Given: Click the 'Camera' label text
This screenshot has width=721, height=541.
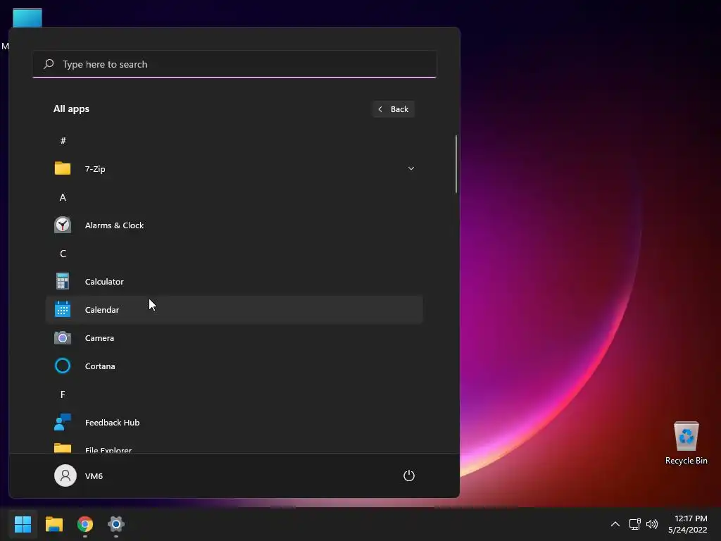Looking at the screenshot, I should 99,338.
